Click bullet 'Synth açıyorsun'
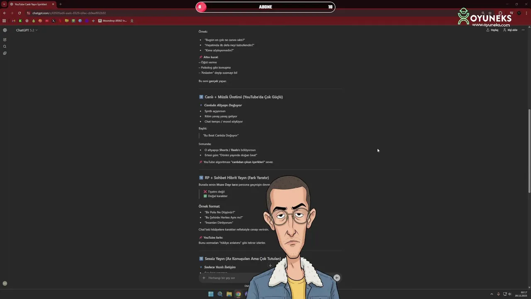This screenshot has width=531, height=299. coord(215,111)
